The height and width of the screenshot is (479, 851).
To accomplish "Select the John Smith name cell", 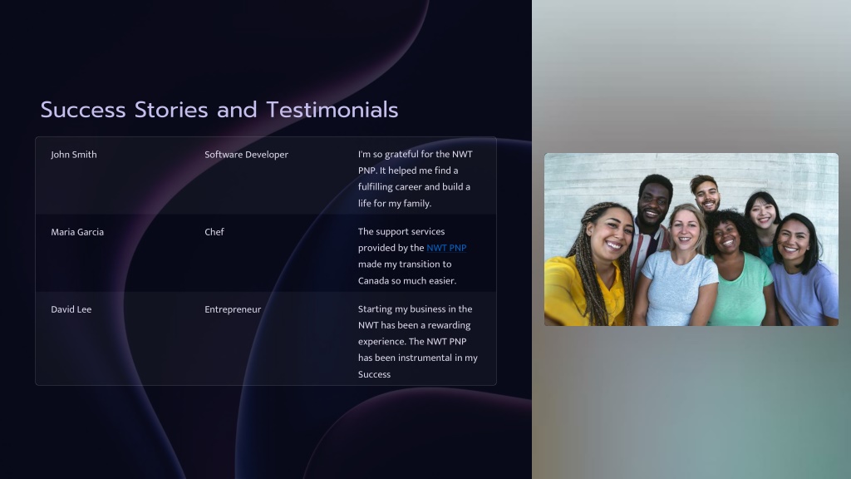I will [74, 154].
